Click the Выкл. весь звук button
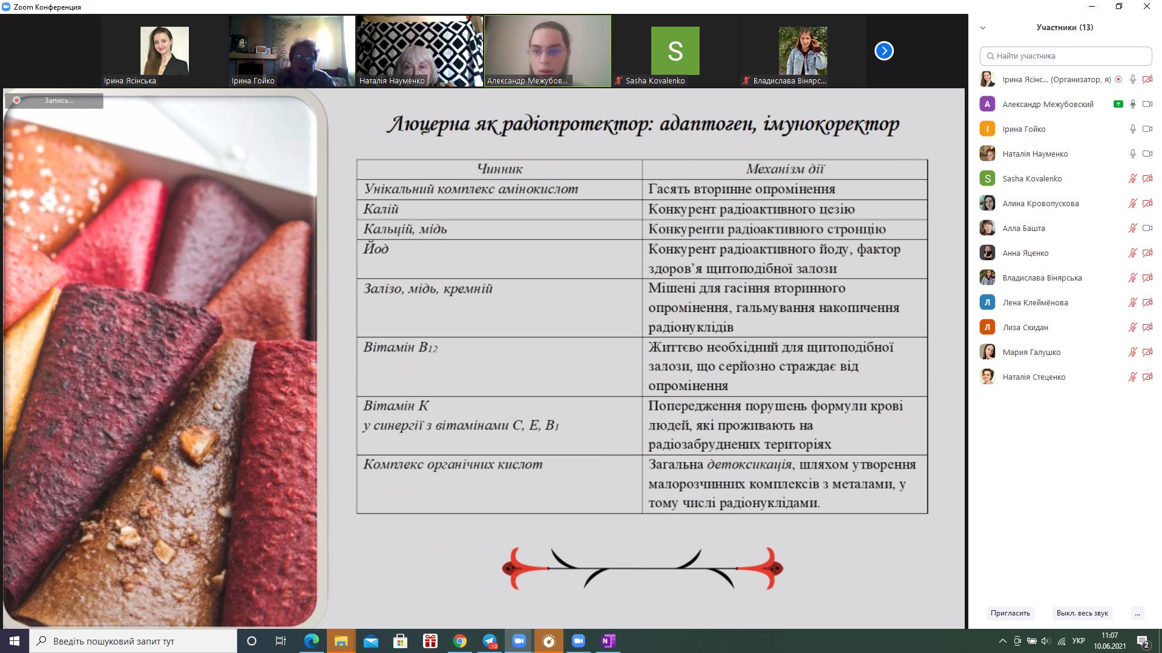This screenshot has height=653, width=1162. [x=1082, y=613]
